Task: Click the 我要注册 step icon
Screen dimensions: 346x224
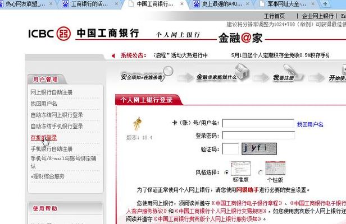Action: (x=287, y=74)
